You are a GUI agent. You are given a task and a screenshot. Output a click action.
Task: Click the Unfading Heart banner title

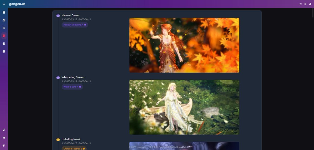coord(71,139)
